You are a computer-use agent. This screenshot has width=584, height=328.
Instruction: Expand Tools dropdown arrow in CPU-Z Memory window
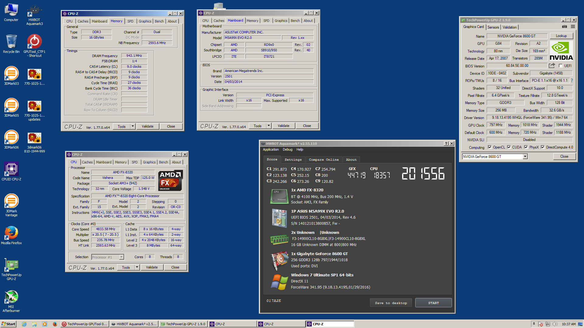click(x=133, y=126)
